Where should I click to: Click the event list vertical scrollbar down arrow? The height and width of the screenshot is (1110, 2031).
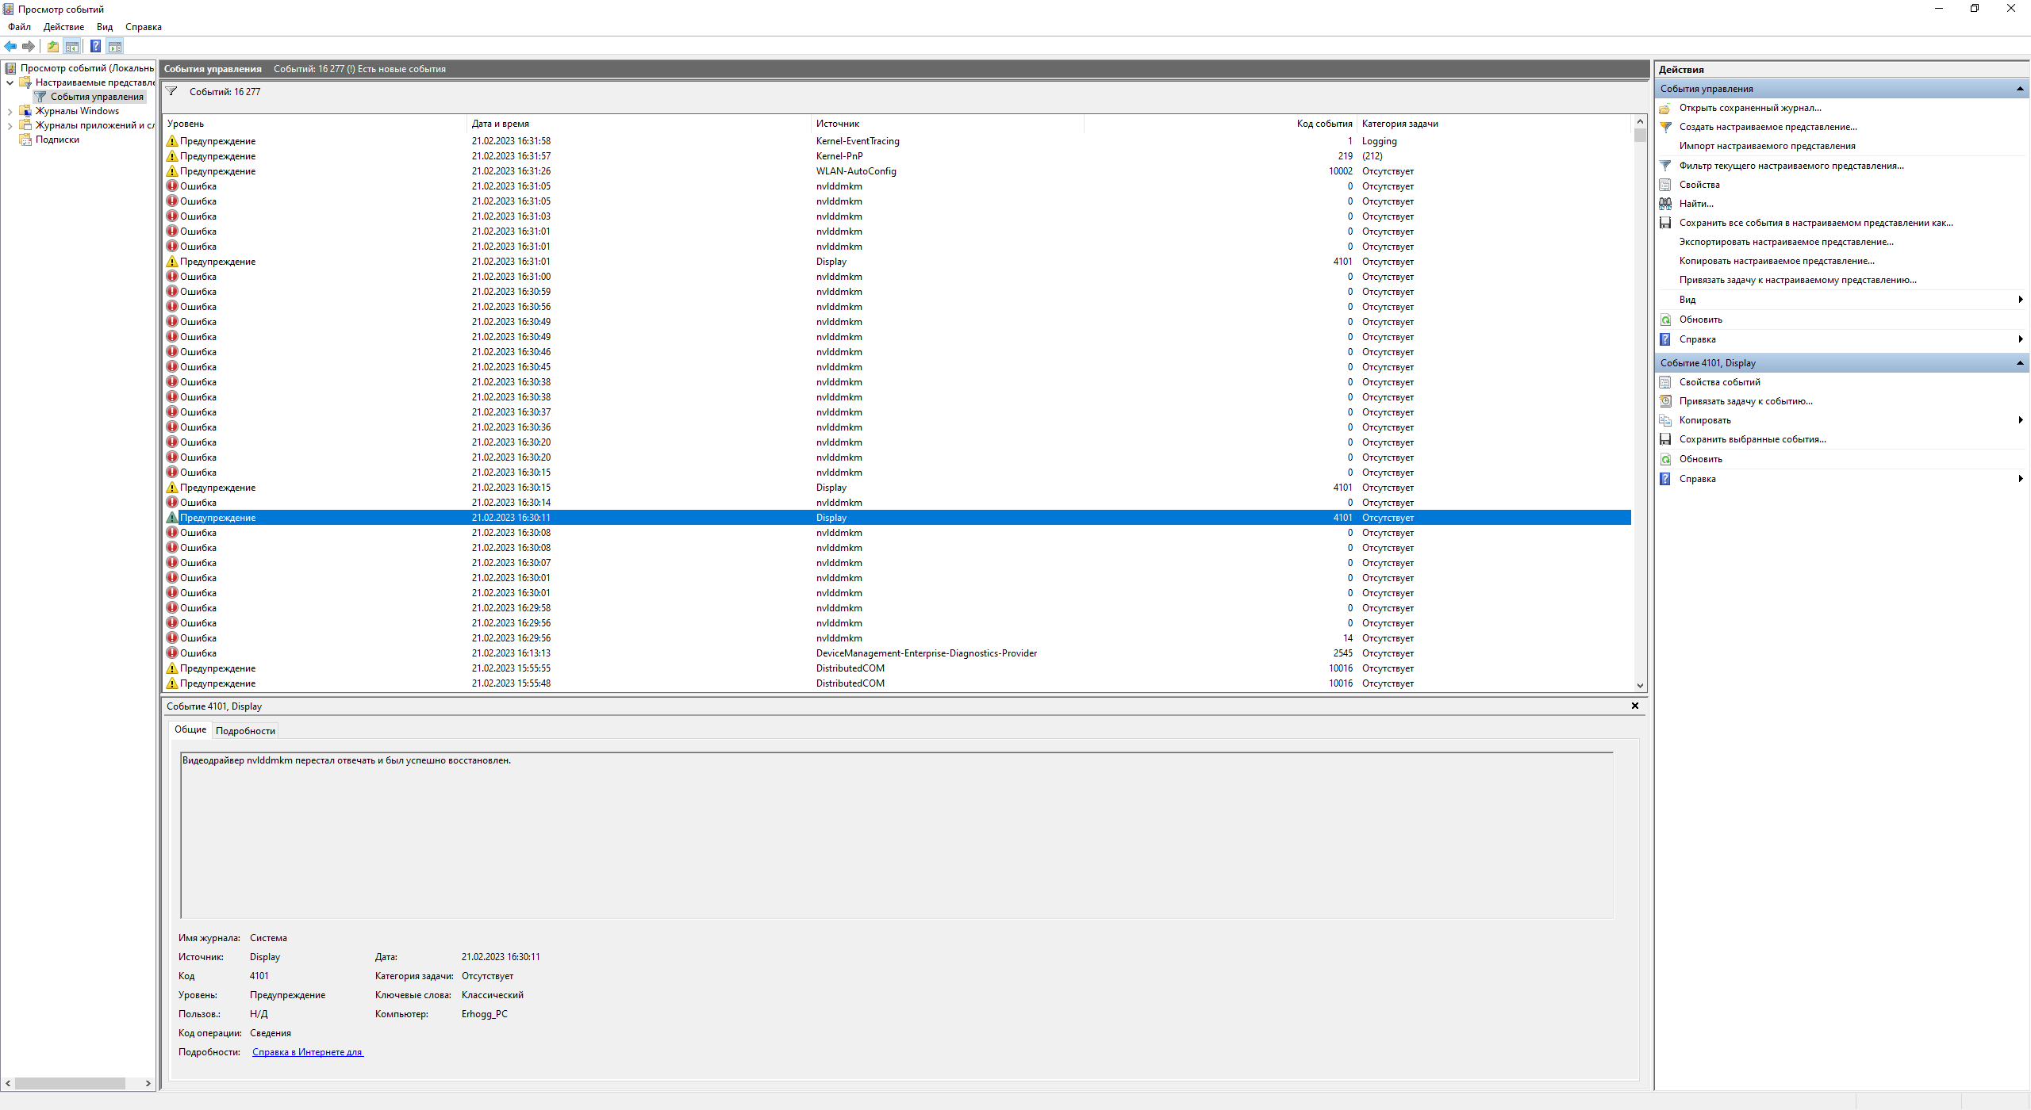click(1640, 685)
